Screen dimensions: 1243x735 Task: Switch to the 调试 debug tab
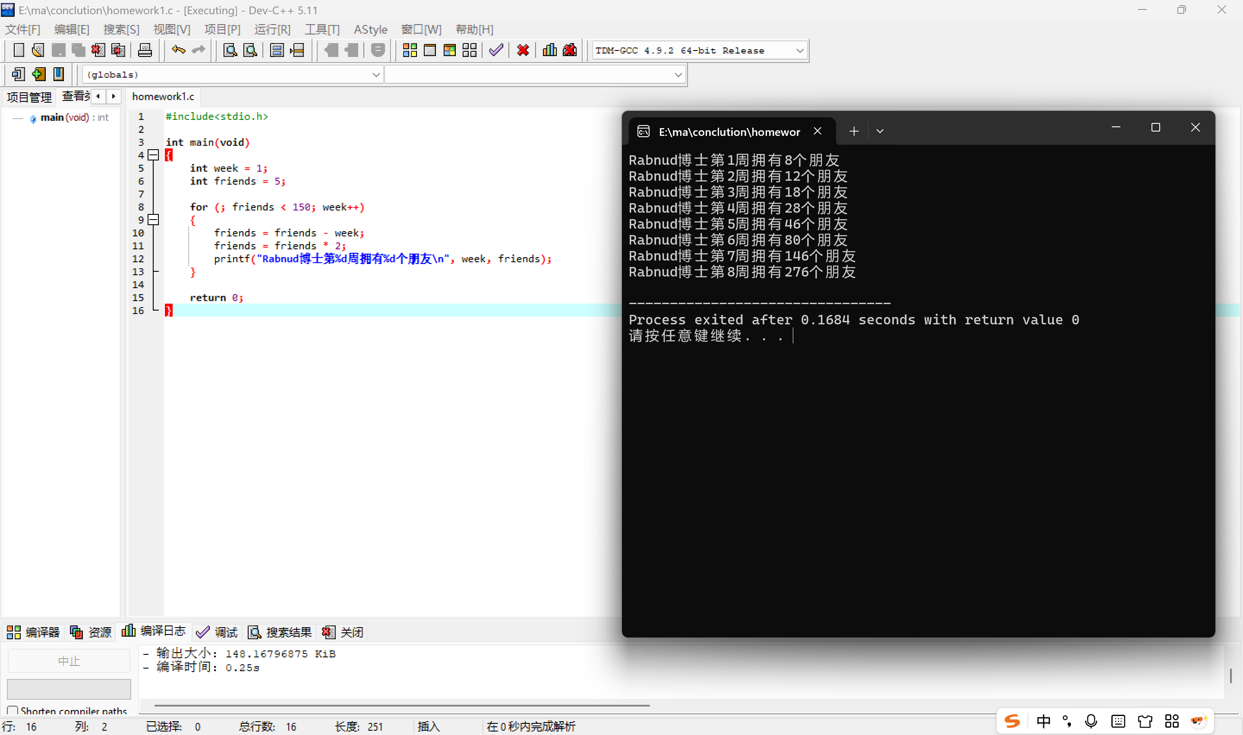coord(217,632)
